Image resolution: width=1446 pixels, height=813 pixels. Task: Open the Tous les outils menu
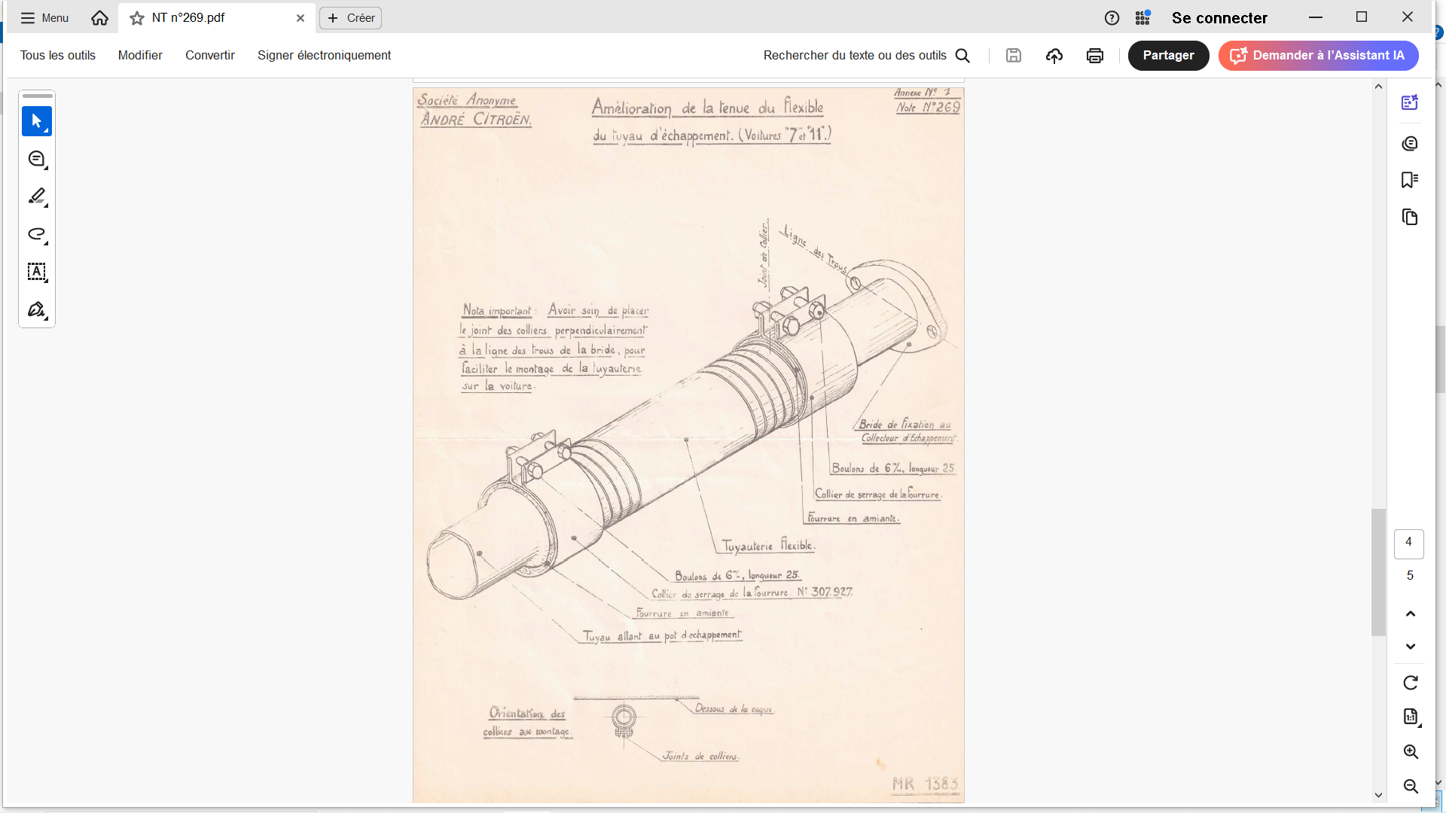click(x=58, y=56)
